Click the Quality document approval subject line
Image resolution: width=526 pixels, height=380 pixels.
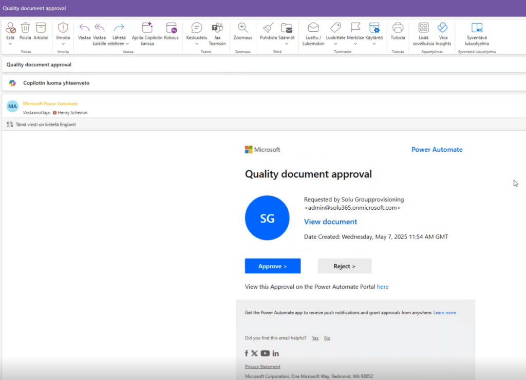tap(39, 65)
